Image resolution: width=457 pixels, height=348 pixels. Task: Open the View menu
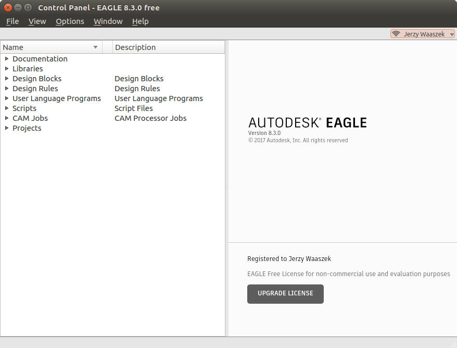(x=37, y=21)
